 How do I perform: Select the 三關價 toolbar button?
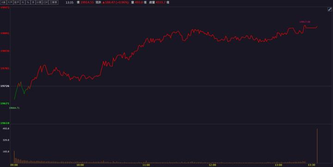click(x=53, y=2)
